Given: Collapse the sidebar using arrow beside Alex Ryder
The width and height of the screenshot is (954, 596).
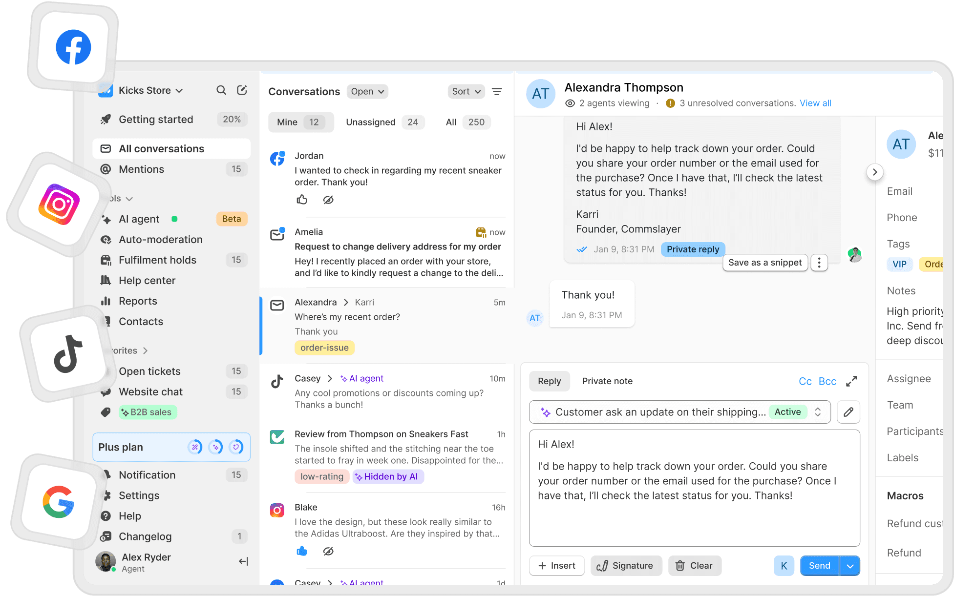Looking at the screenshot, I should click(x=243, y=561).
